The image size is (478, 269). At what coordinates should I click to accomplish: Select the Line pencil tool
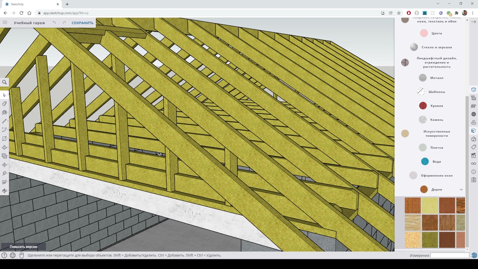(x=4, y=121)
